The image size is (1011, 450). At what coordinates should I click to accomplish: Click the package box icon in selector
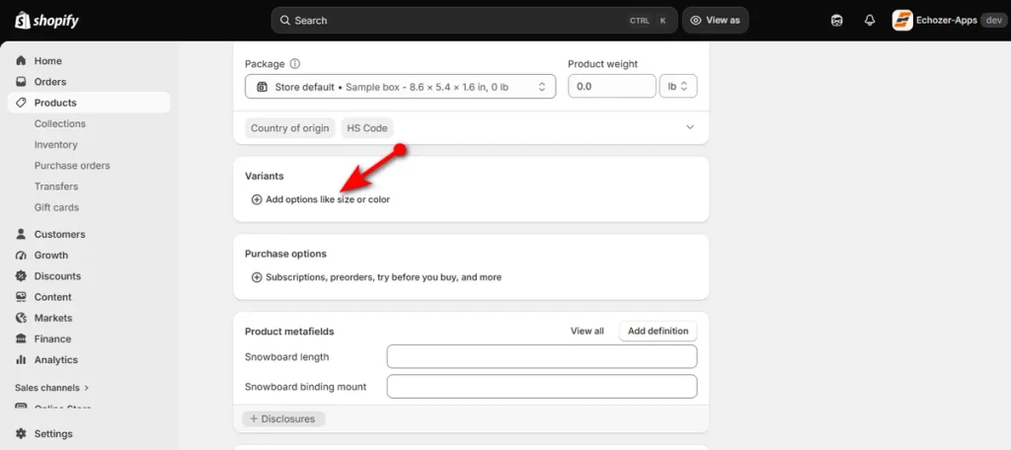click(x=262, y=87)
